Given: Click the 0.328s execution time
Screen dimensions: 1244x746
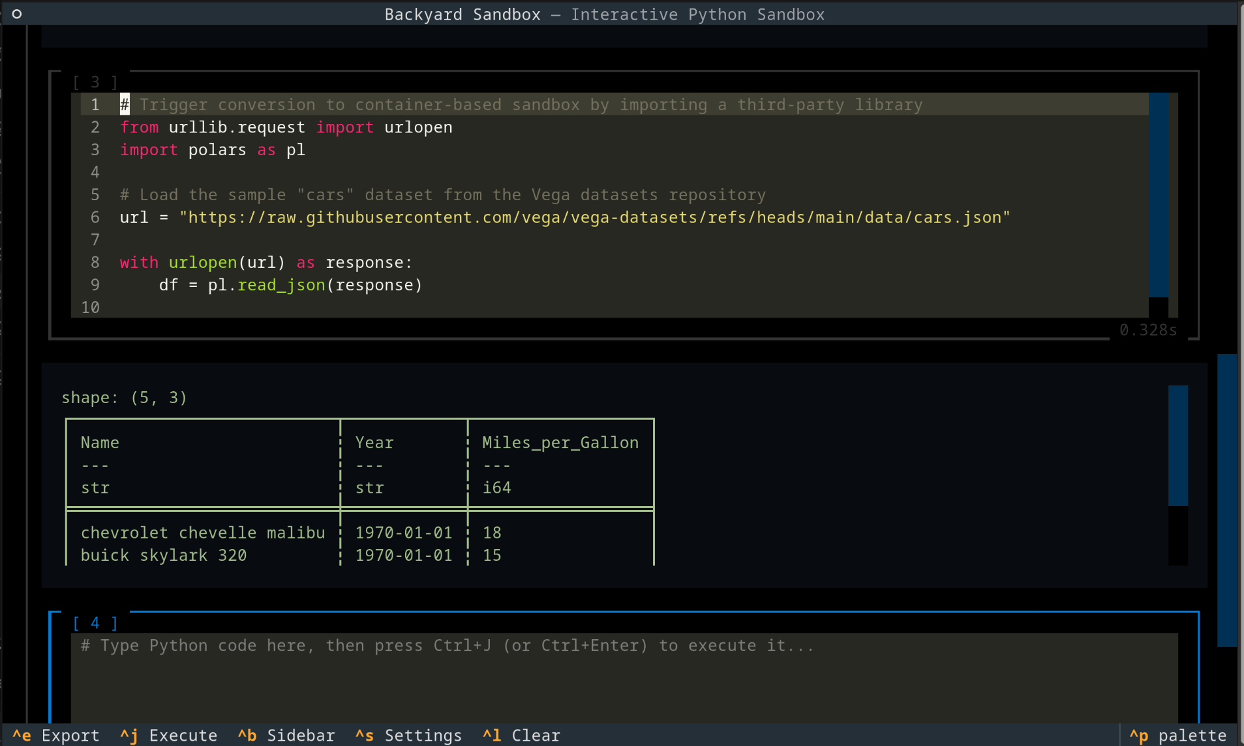Looking at the screenshot, I should 1148,330.
